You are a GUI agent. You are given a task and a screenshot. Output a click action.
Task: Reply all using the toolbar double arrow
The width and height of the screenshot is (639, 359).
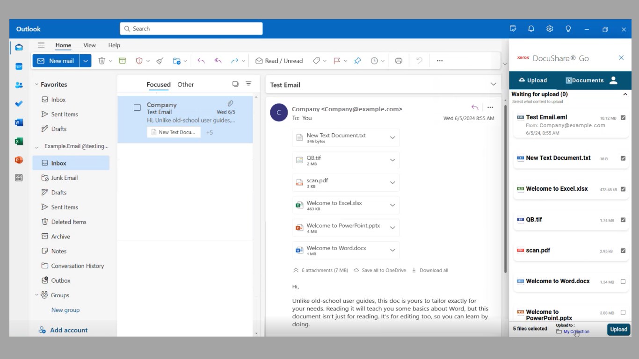pos(218,61)
